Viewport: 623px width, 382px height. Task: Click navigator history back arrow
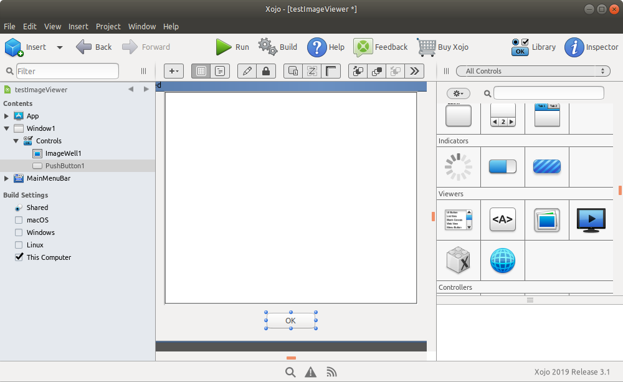pyautogui.click(x=131, y=90)
